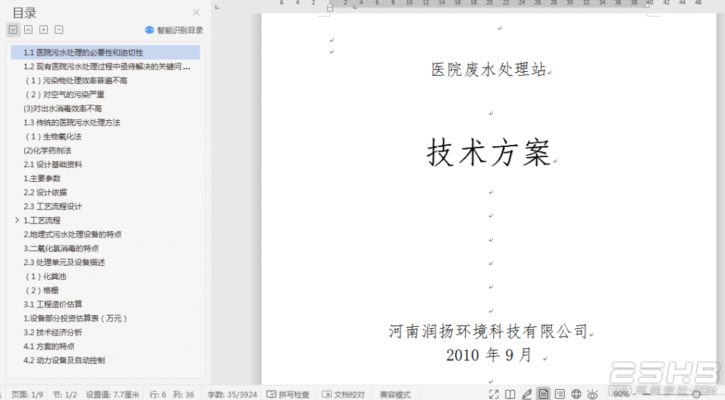Click the 目录 pane title
The height and width of the screenshot is (400, 725).
click(x=25, y=13)
